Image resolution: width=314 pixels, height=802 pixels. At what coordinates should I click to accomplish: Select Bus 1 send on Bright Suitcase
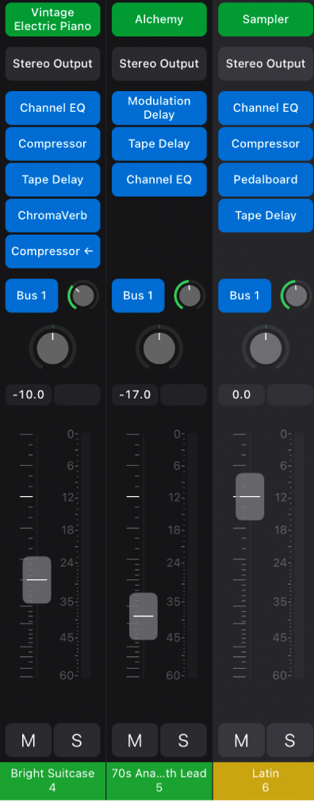[32, 296]
